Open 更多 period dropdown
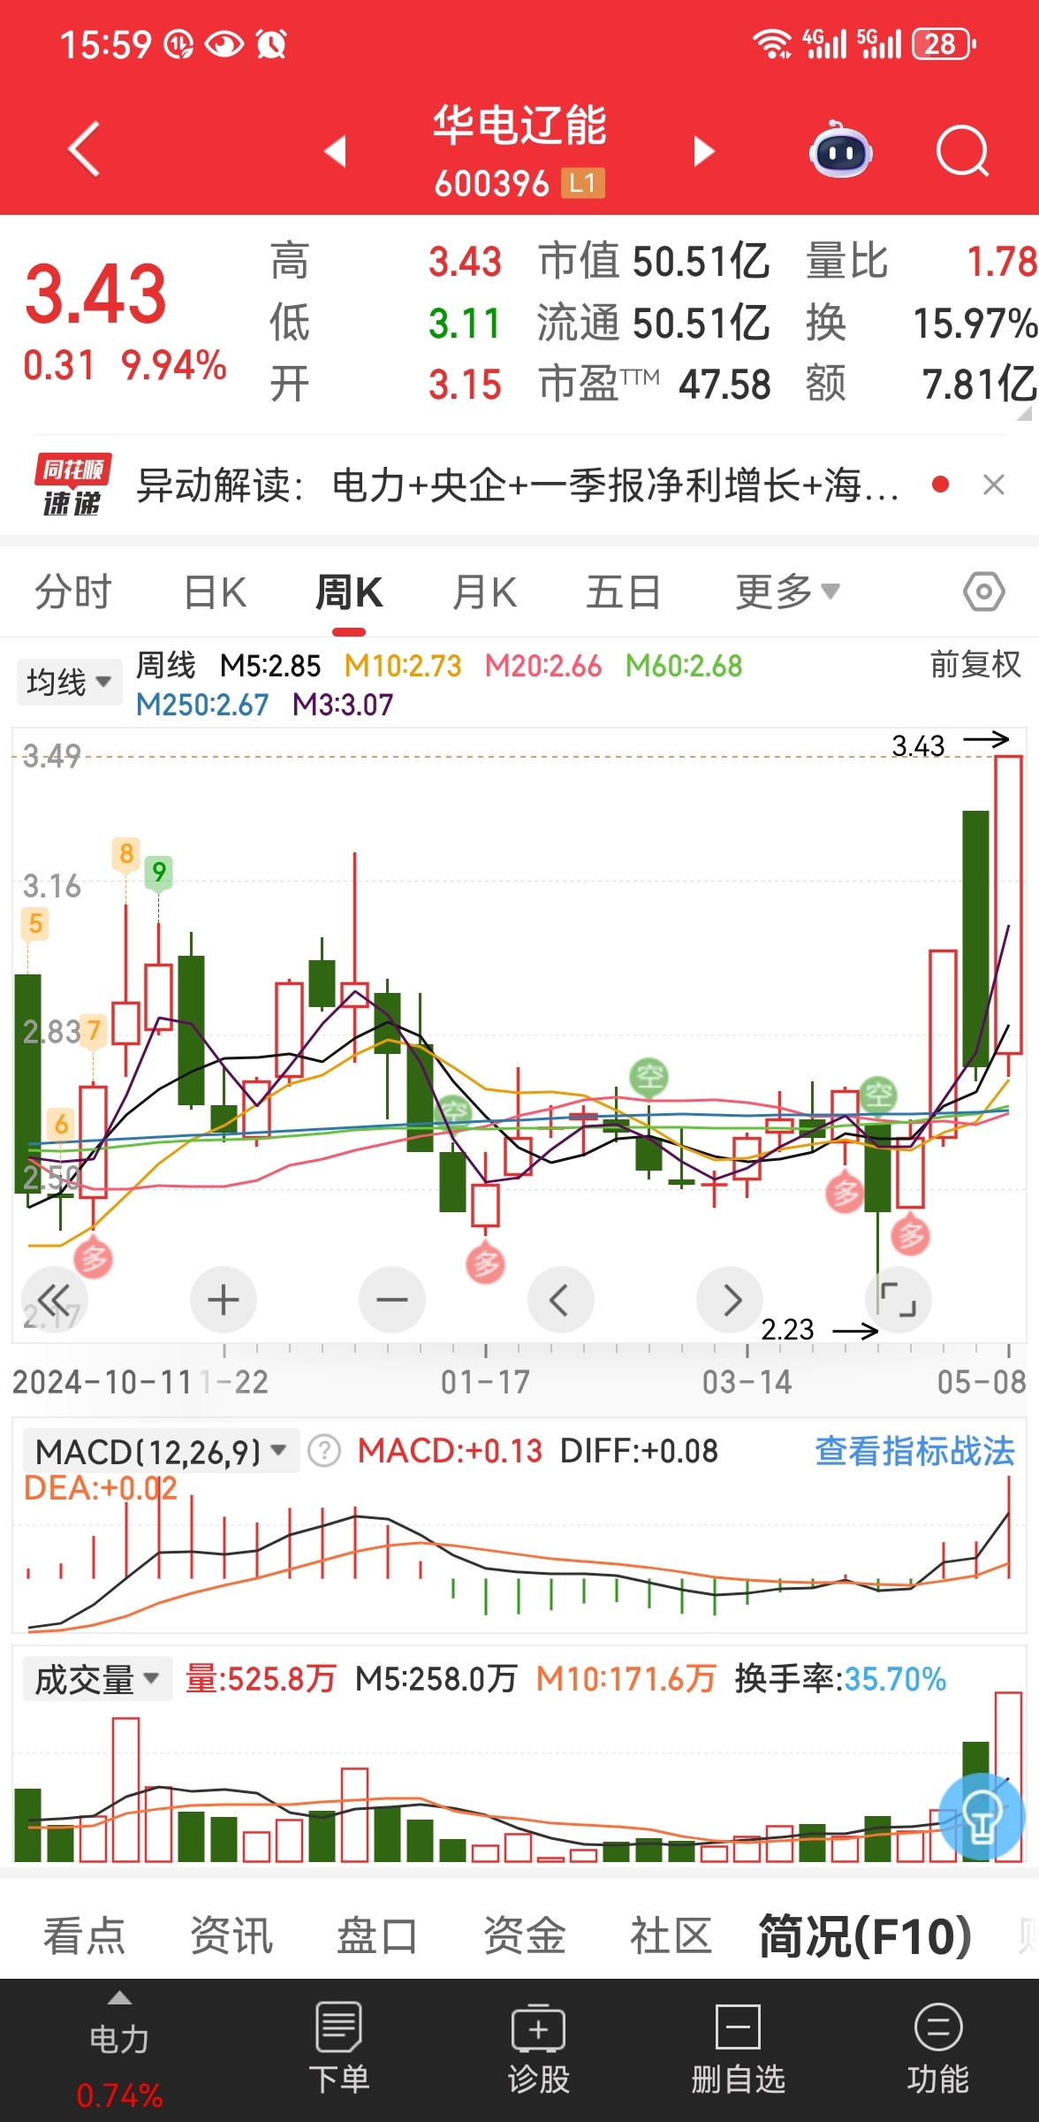This screenshot has height=2122, width=1039. click(x=787, y=592)
